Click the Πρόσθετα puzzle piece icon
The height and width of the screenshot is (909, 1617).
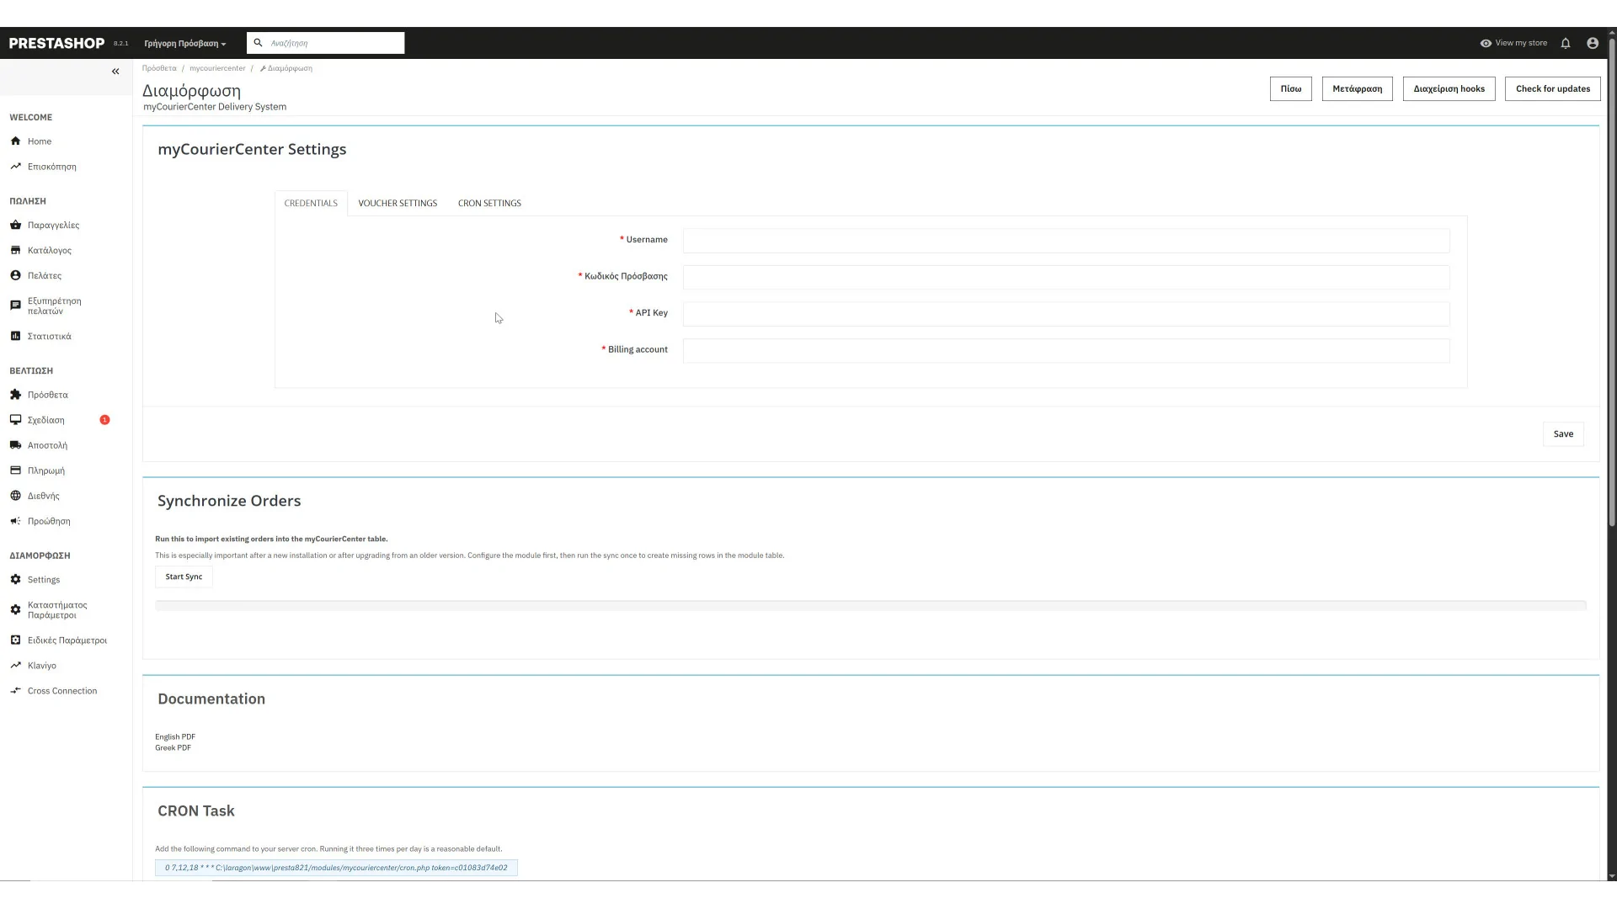tap(15, 395)
